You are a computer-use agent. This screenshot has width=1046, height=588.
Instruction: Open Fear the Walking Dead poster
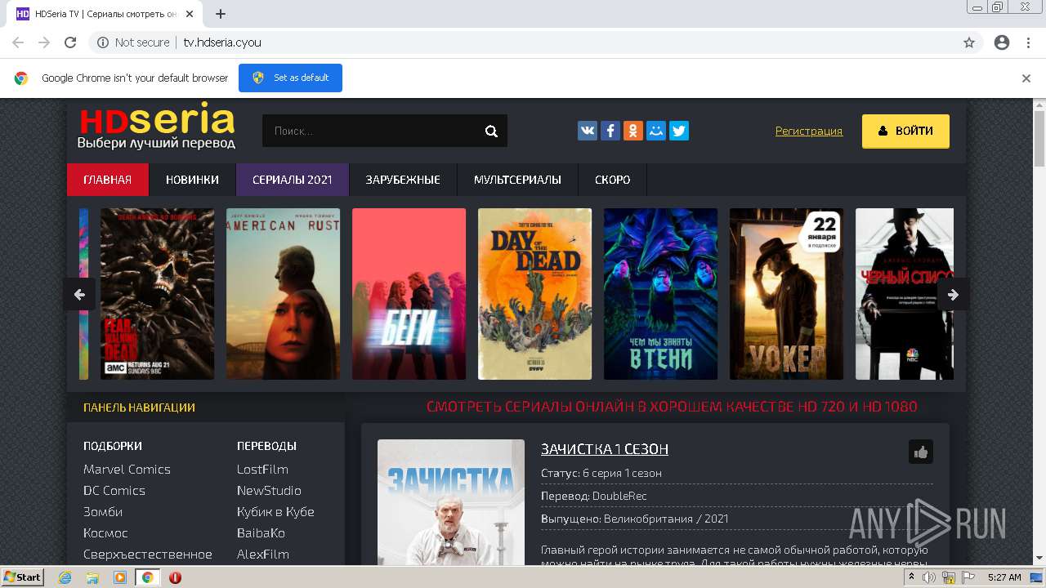tap(157, 294)
